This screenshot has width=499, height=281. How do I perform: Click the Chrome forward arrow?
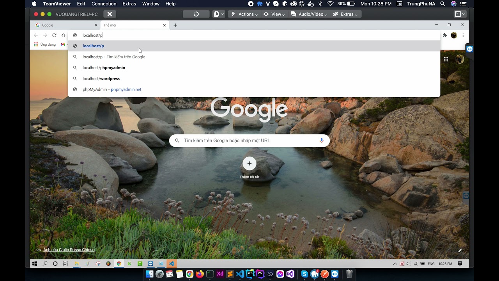pos(45,35)
